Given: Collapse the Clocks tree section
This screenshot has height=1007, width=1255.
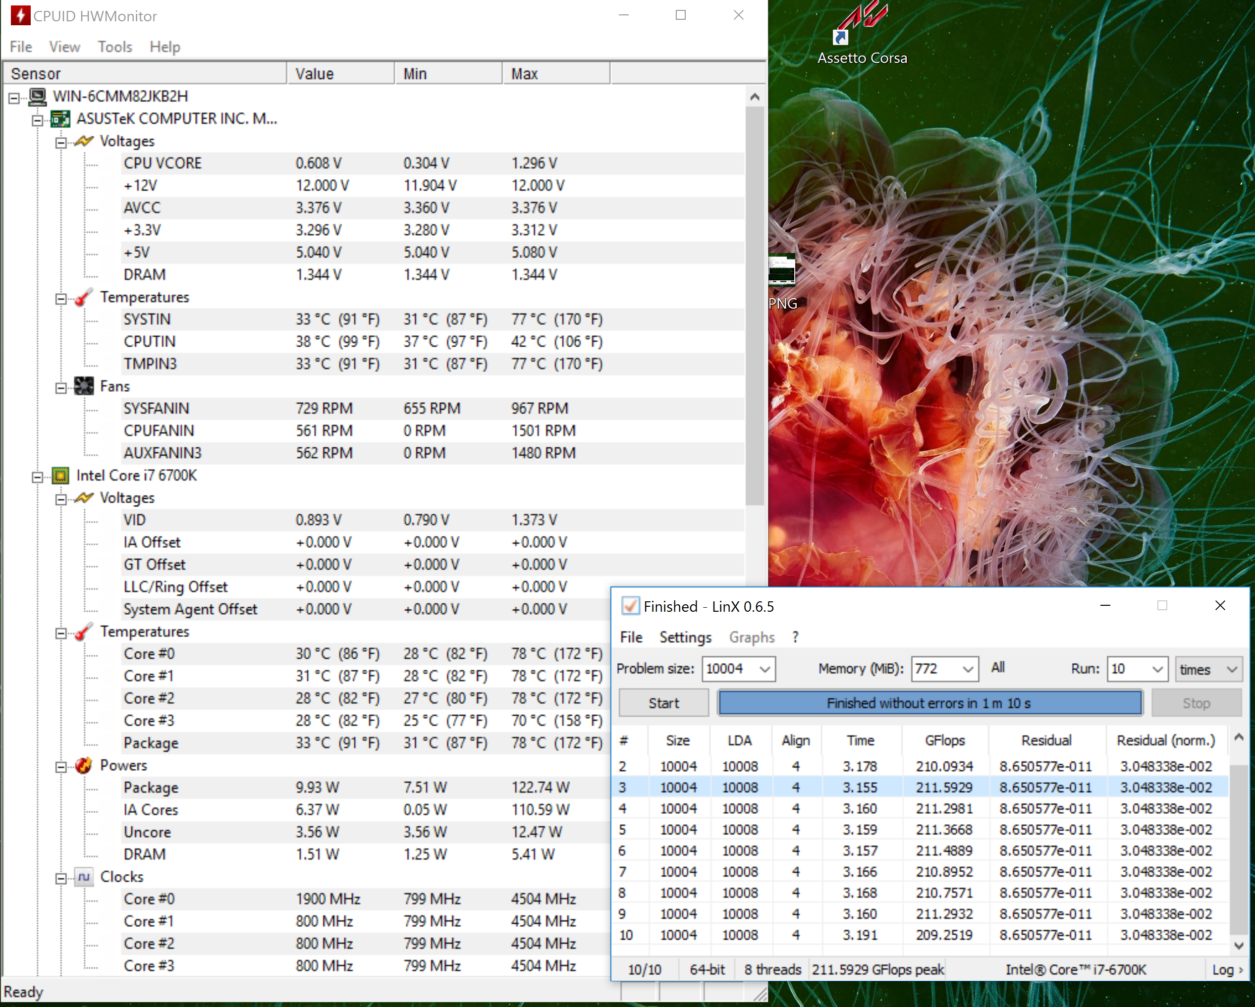Looking at the screenshot, I should [60, 878].
